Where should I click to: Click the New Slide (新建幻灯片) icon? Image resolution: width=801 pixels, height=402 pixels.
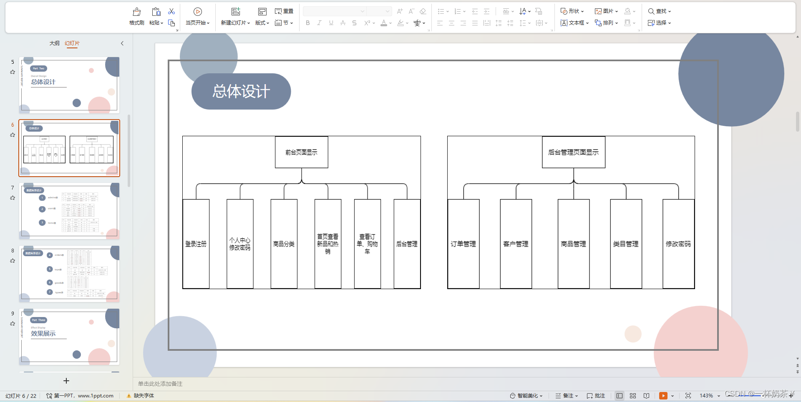[x=236, y=12]
